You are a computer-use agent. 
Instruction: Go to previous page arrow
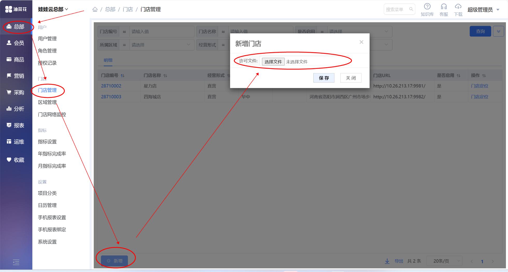coord(472,261)
